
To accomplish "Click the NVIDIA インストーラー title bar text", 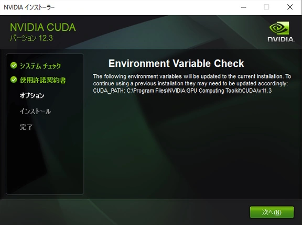I will pos(29,7).
